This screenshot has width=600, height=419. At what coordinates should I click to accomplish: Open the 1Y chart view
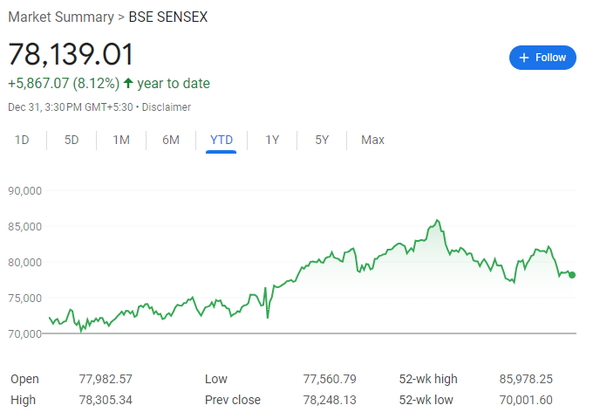[x=272, y=140]
